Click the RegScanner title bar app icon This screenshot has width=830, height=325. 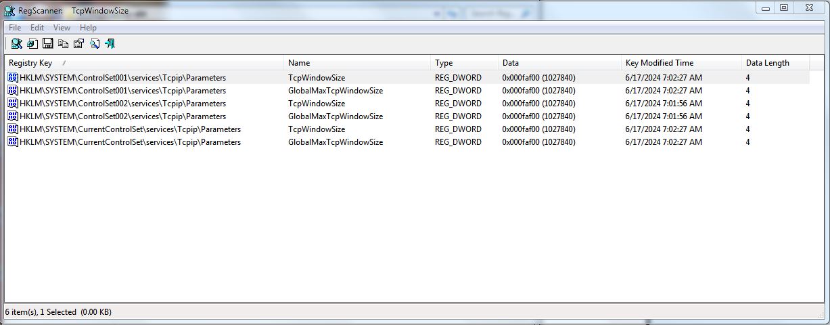click(x=9, y=11)
